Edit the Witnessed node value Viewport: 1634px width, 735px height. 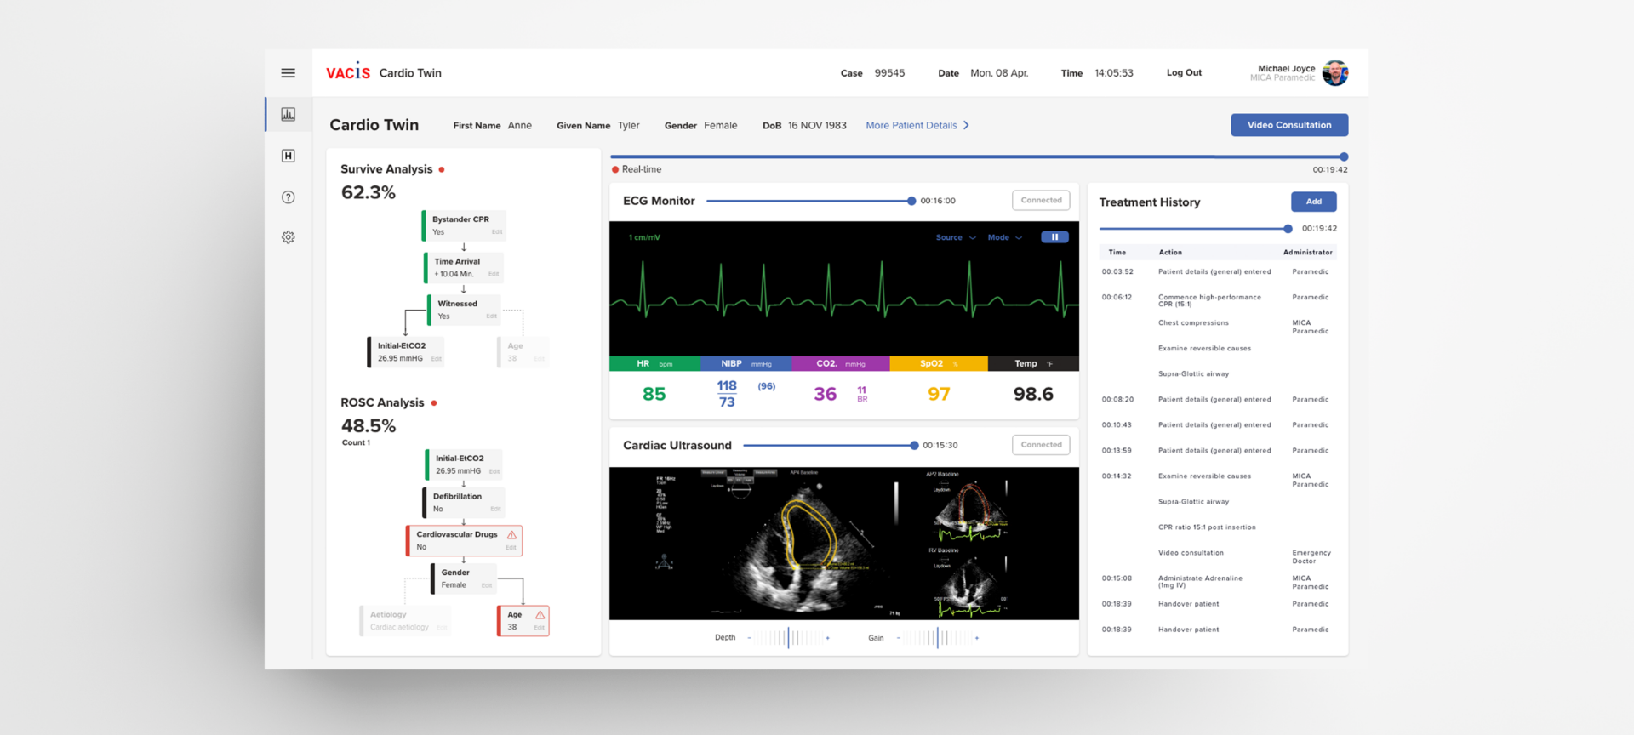[491, 316]
